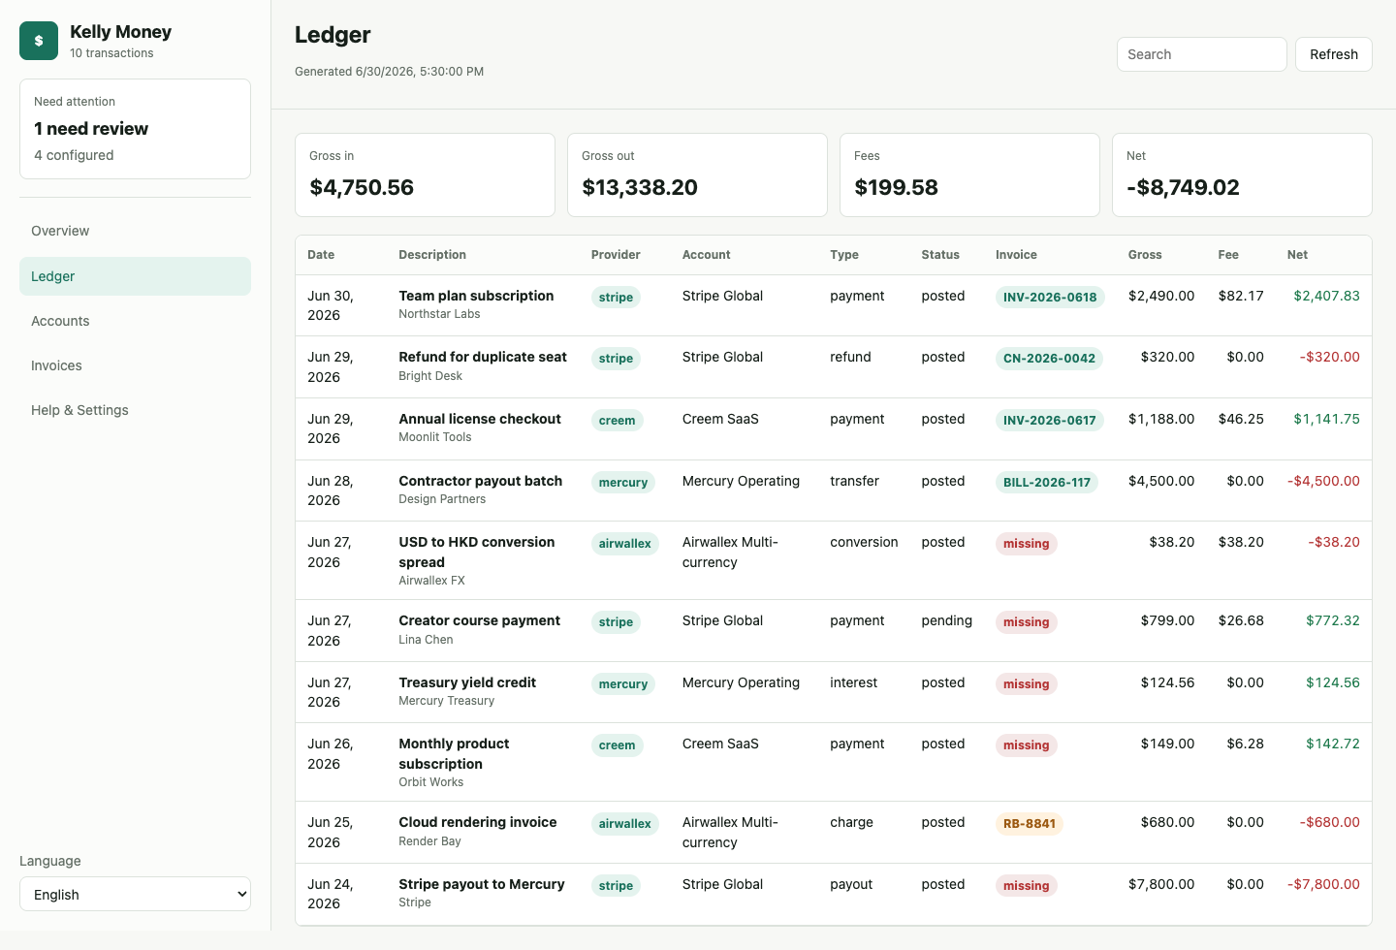Open the Language dropdown set to English

tap(135, 894)
